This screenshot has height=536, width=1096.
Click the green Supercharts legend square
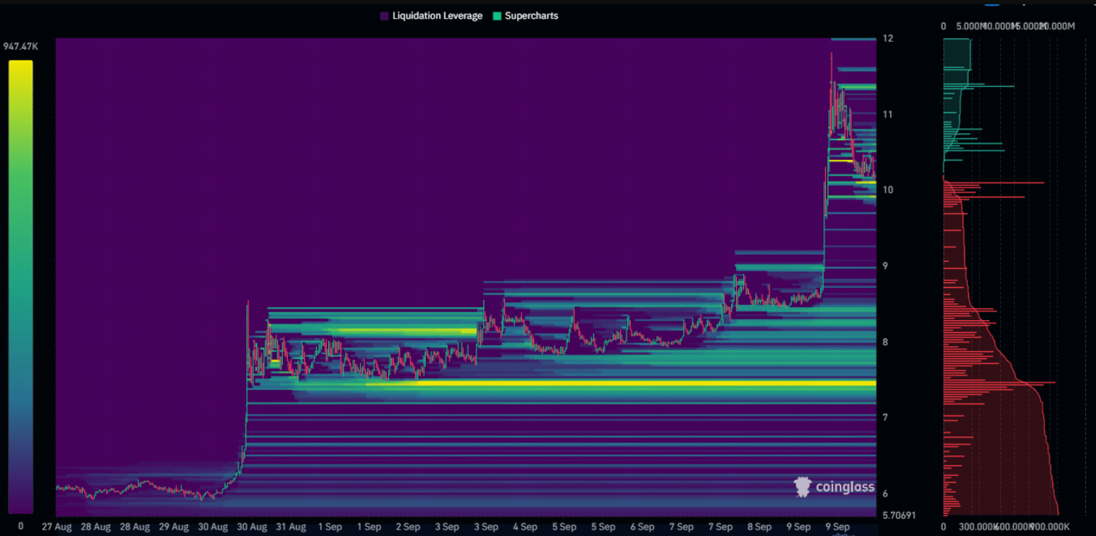(497, 16)
